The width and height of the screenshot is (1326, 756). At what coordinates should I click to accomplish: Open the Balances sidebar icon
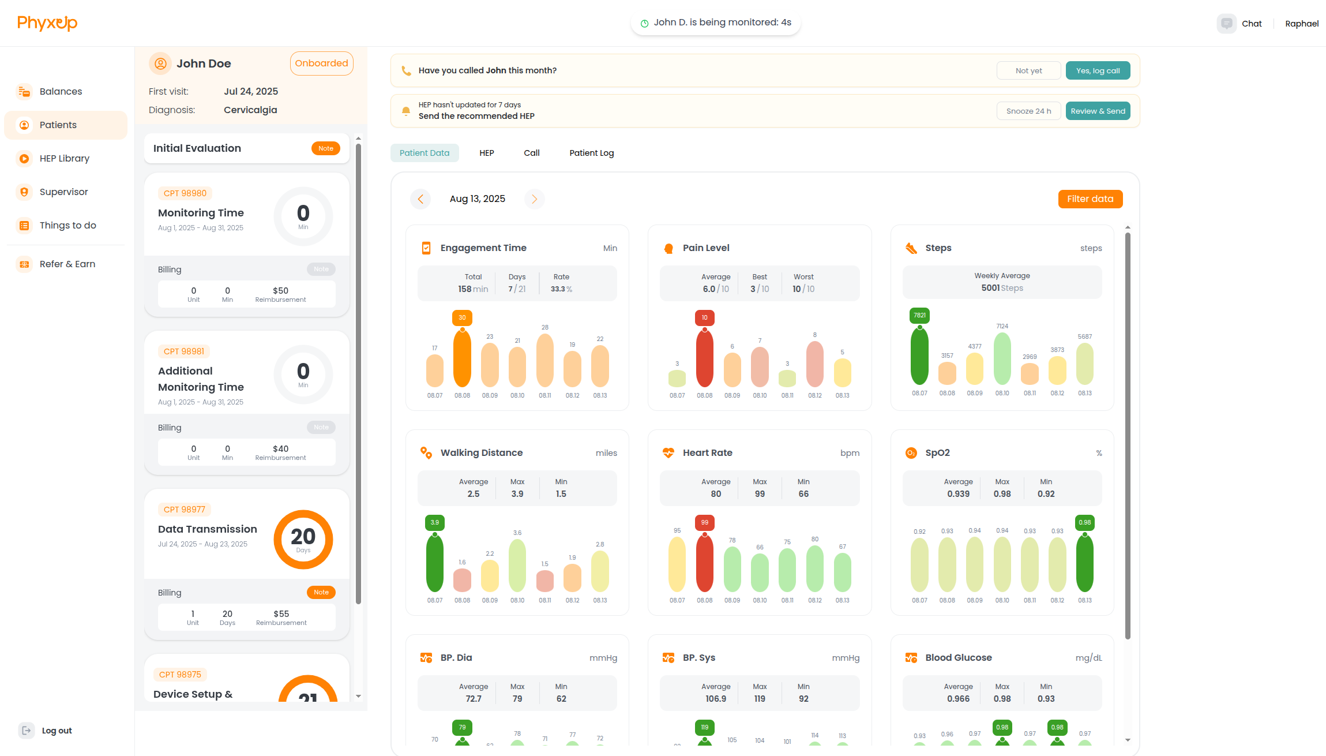click(x=24, y=91)
